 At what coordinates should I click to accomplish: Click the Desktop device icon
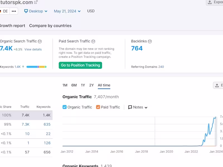[26, 11]
